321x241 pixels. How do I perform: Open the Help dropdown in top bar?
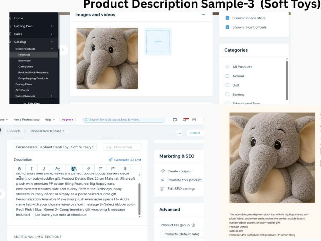click(x=50, y=120)
